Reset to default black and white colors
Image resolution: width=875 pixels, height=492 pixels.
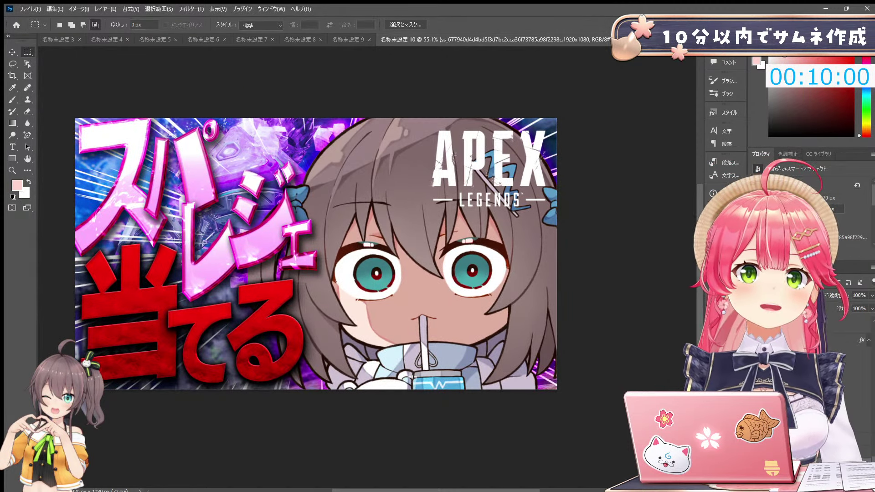pyautogui.click(x=13, y=197)
